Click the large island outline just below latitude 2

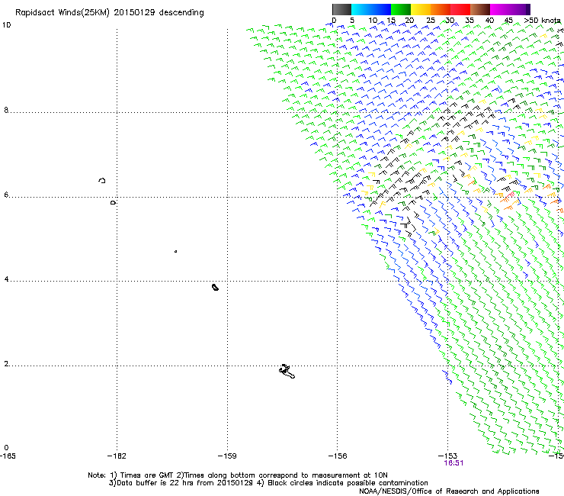[287, 372]
